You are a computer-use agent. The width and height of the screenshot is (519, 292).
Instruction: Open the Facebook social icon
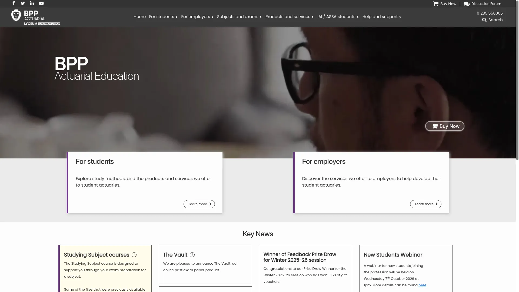coord(14,3)
